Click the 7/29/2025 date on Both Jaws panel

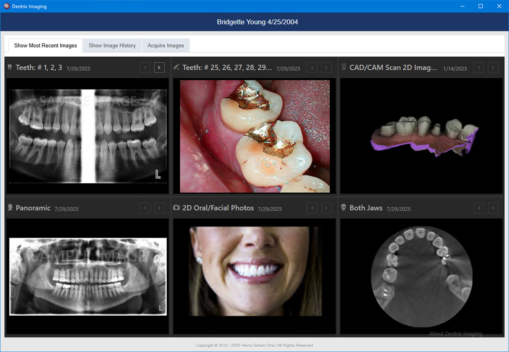click(x=398, y=209)
